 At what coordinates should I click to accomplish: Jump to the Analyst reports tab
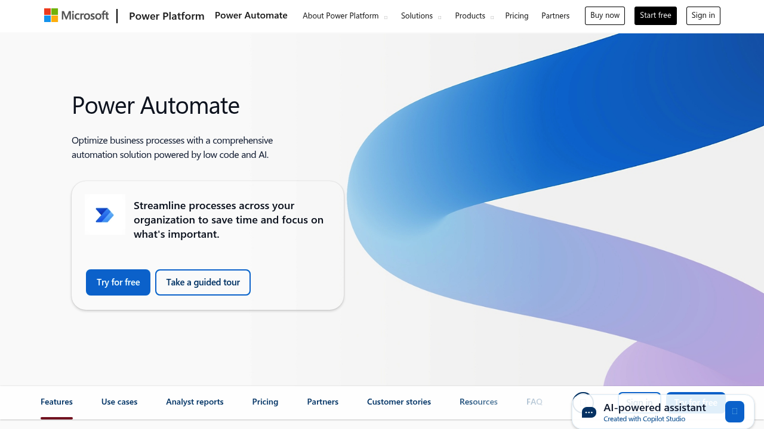pos(195,402)
